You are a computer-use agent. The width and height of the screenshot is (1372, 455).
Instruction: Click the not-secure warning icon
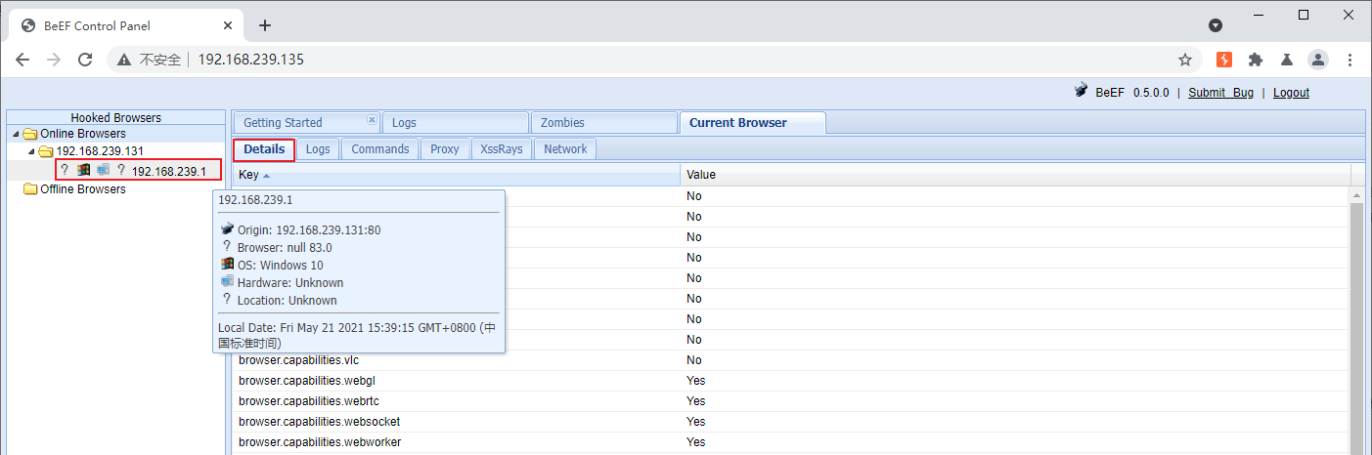(x=124, y=60)
